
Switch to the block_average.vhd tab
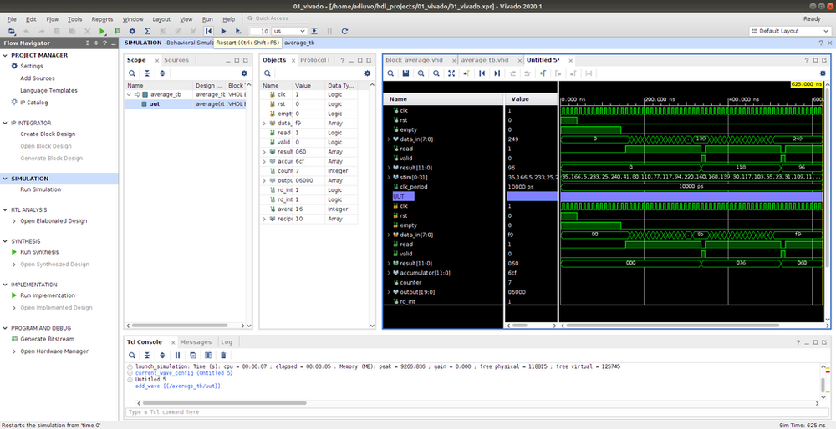click(414, 60)
